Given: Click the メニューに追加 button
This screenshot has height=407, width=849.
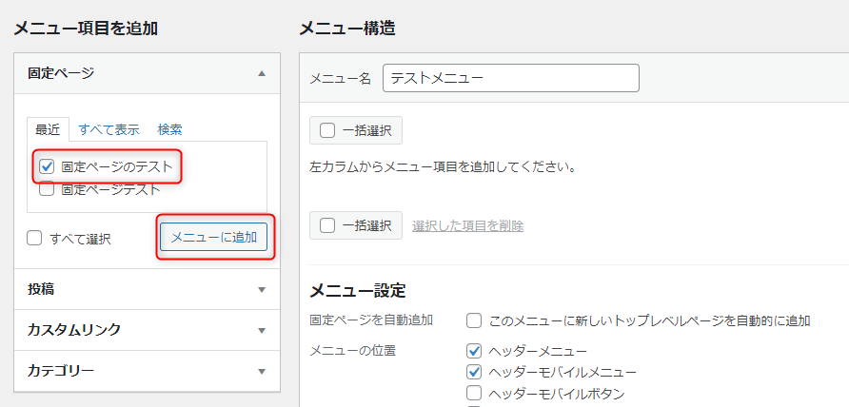Looking at the screenshot, I should click(x=214, y=237).
